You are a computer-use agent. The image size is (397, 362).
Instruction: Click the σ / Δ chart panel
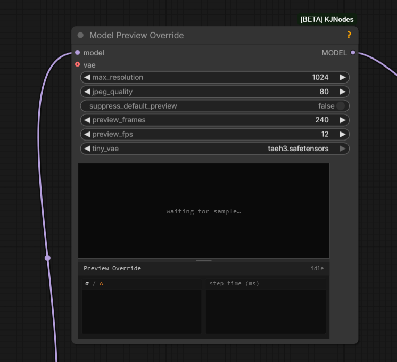click(142, 306)
